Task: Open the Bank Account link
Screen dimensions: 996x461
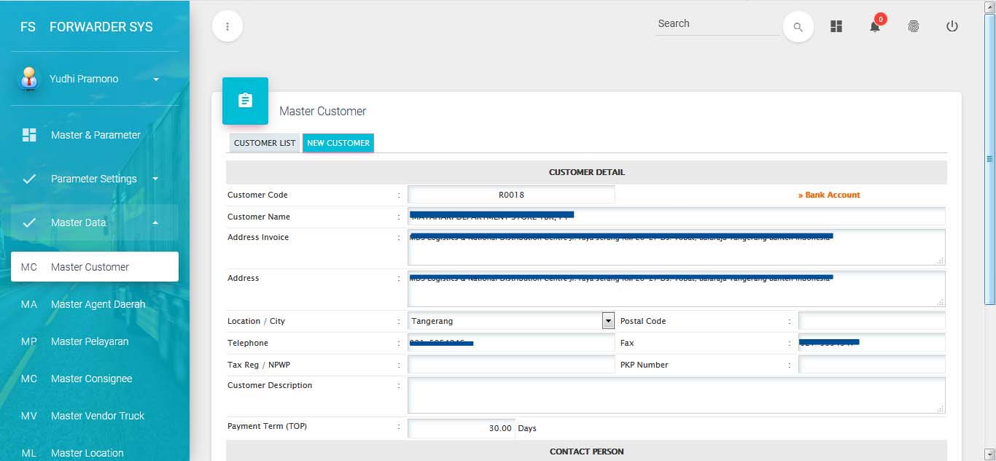Action: [829, 195]
